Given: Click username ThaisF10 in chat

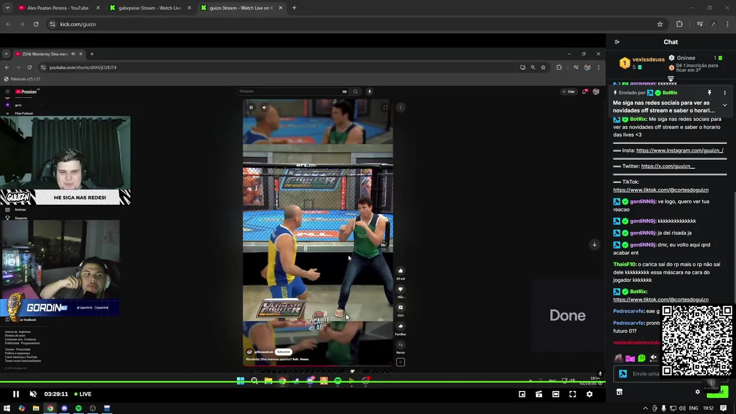Looking at the screenshot, I should click(x=624, y=264).
